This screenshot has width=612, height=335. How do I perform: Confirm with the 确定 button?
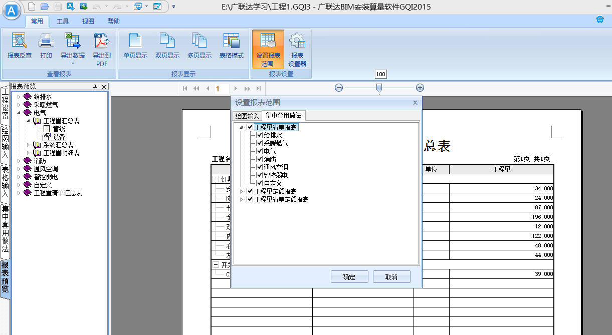click(x=349, y=277)
